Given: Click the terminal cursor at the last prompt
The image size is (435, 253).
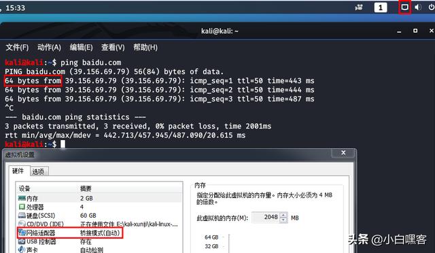Looking at the screenshot, I should [63, 144].
